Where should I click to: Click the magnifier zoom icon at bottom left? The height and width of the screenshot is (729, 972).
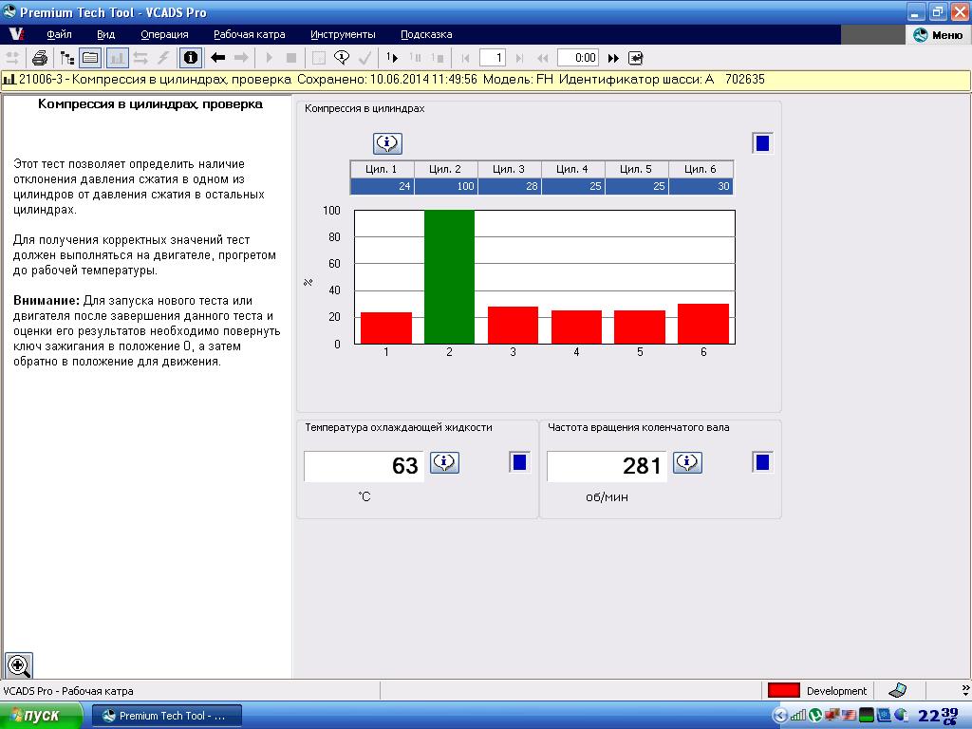(19, 666)
